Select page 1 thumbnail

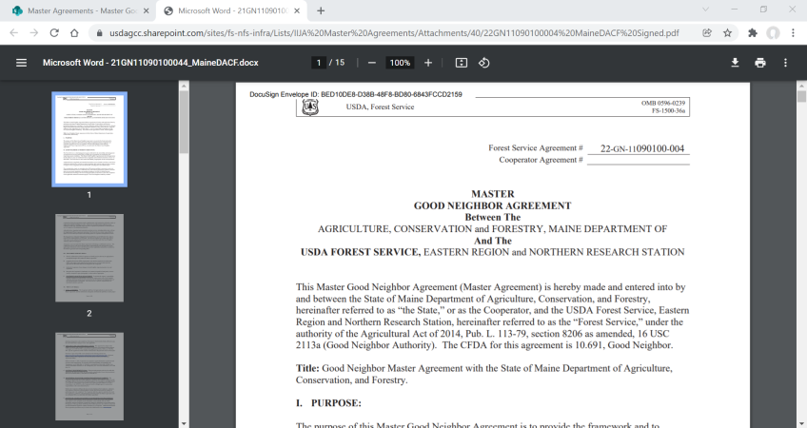point(89,140)
